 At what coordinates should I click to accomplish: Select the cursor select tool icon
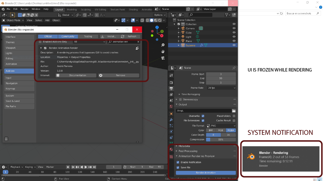coord(12,15)
